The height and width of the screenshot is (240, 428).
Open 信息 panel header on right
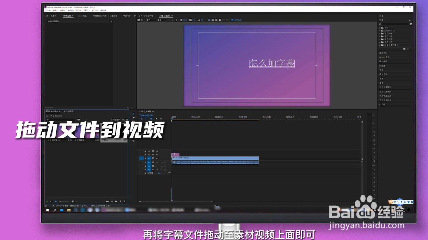381,16
